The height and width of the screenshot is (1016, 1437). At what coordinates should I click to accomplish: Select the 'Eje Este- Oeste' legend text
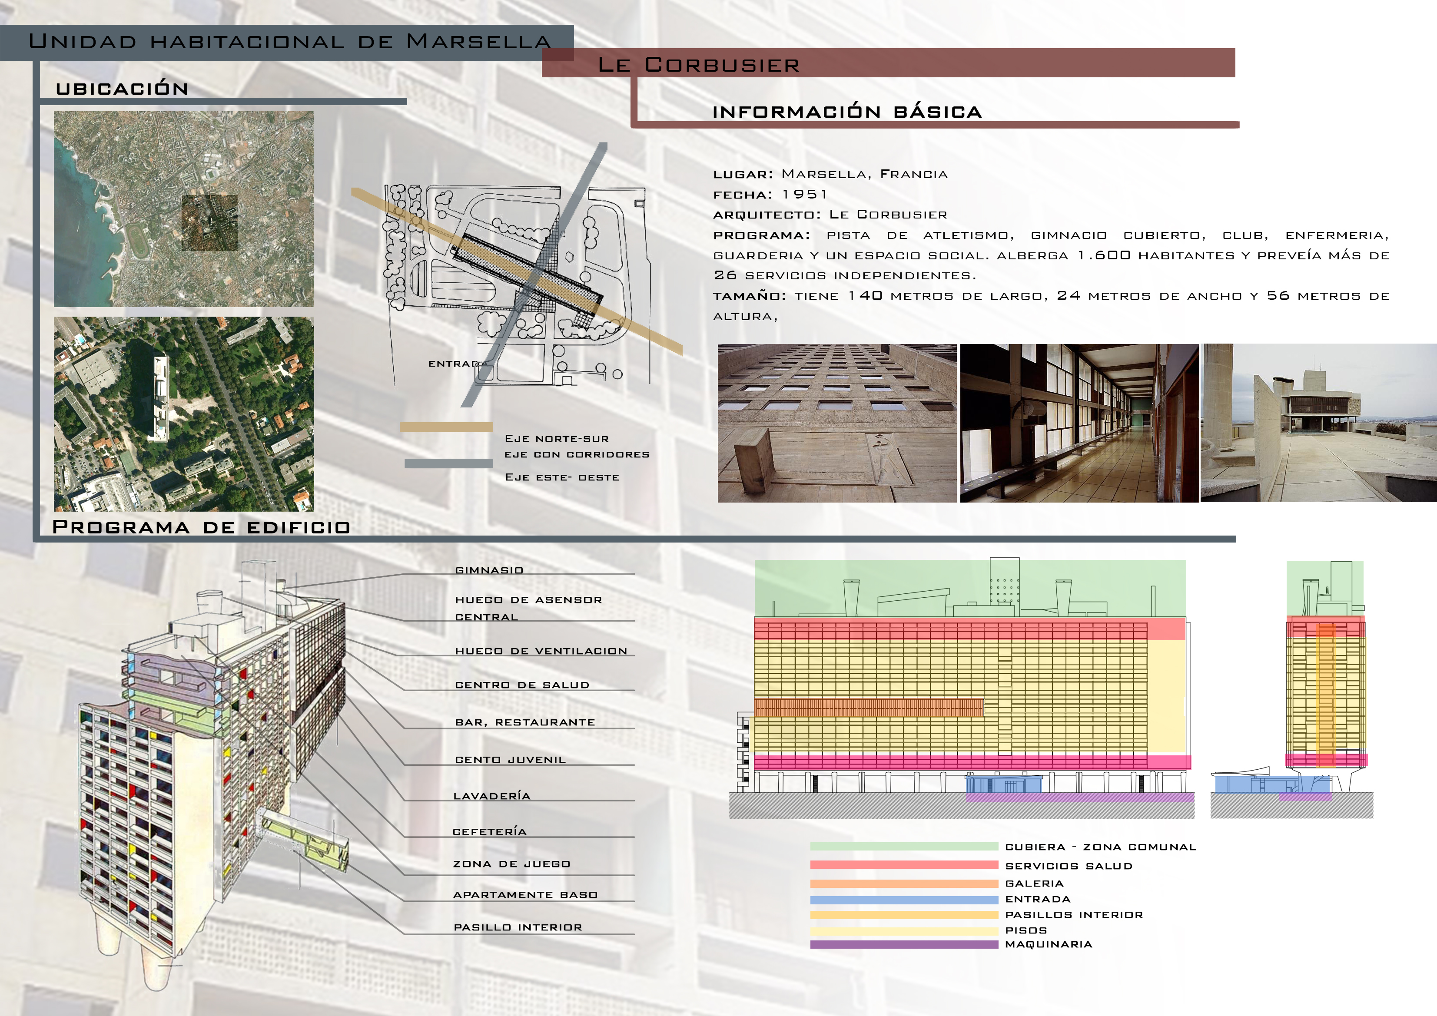[562, 477]
